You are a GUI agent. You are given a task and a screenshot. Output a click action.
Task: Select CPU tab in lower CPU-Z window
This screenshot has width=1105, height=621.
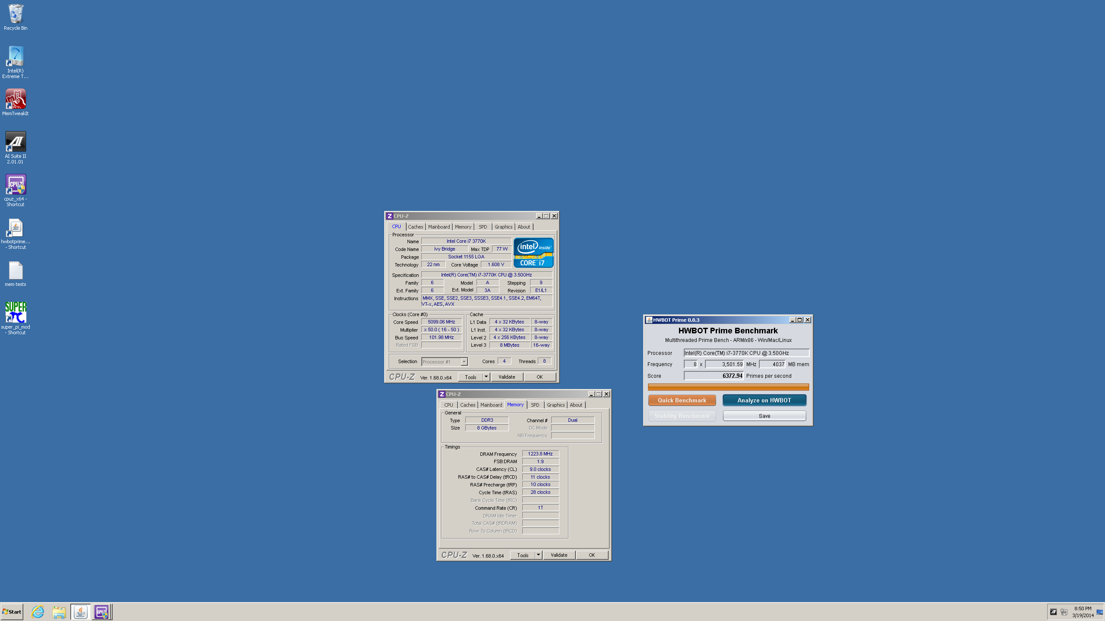449,405
